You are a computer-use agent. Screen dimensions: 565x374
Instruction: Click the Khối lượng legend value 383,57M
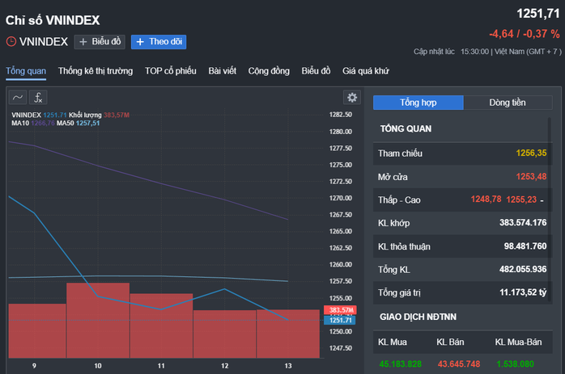(117, 115)
